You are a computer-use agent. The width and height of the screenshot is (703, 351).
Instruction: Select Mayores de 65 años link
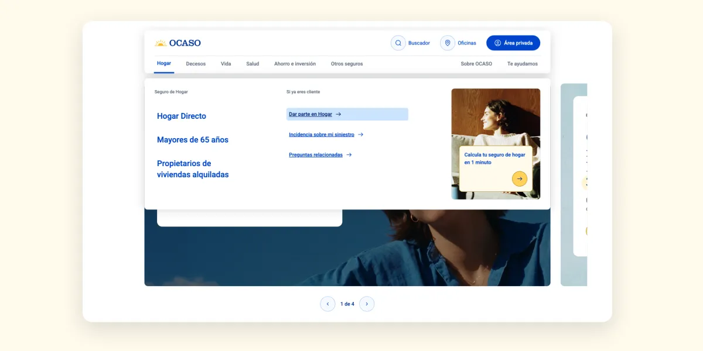(193, 140)
